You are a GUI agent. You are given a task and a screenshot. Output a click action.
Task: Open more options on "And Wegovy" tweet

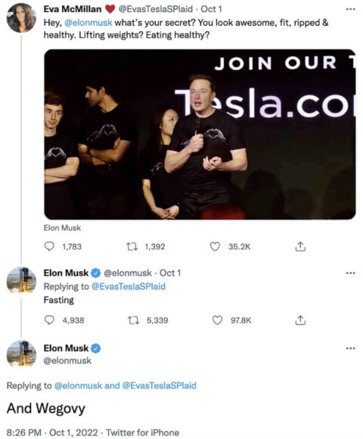(350, 348)
